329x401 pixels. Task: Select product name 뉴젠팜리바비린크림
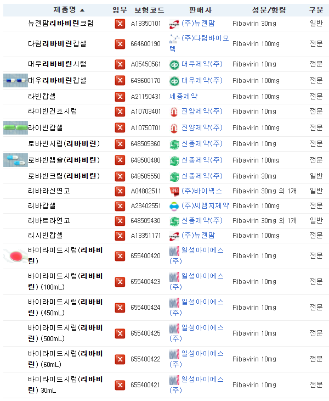pos(61,24)
